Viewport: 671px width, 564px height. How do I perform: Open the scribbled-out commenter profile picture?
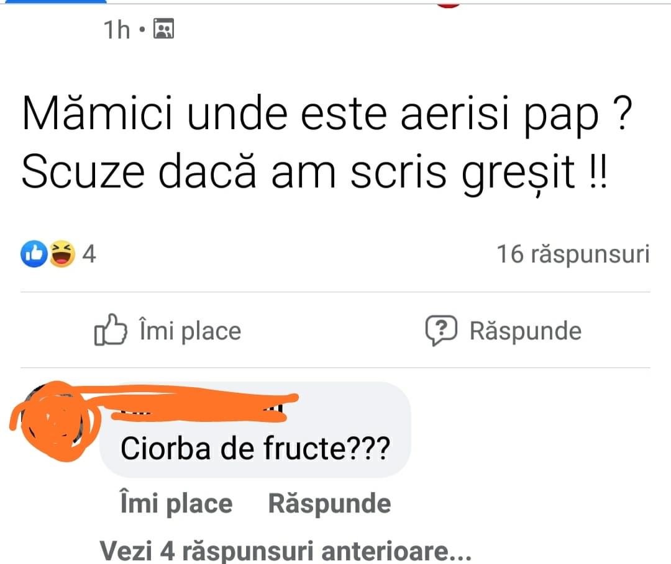coord(53,421)
